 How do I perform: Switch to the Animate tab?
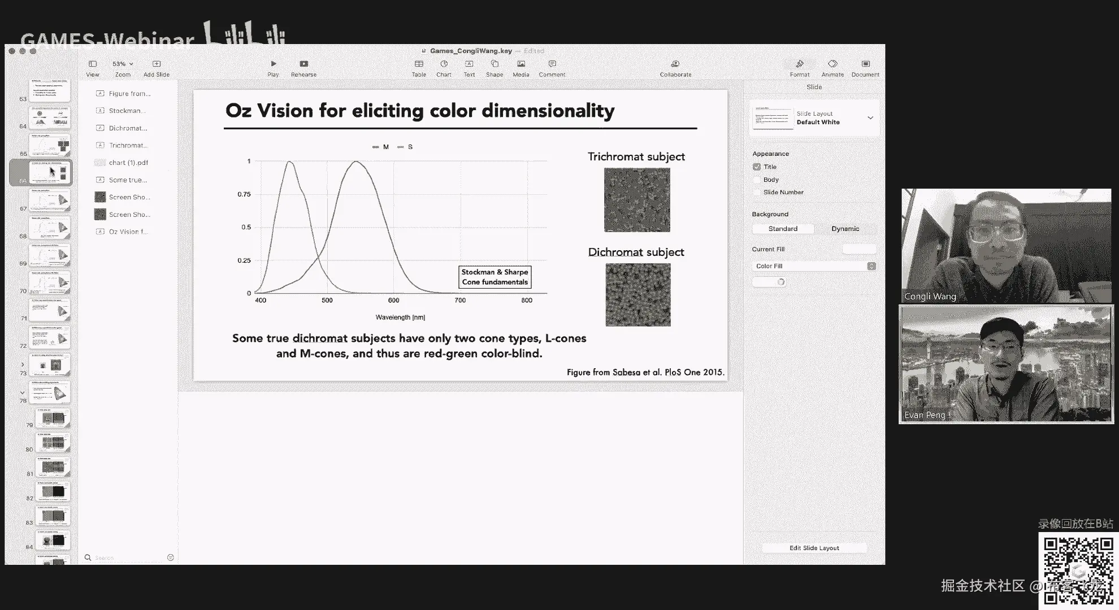point(832,64)
